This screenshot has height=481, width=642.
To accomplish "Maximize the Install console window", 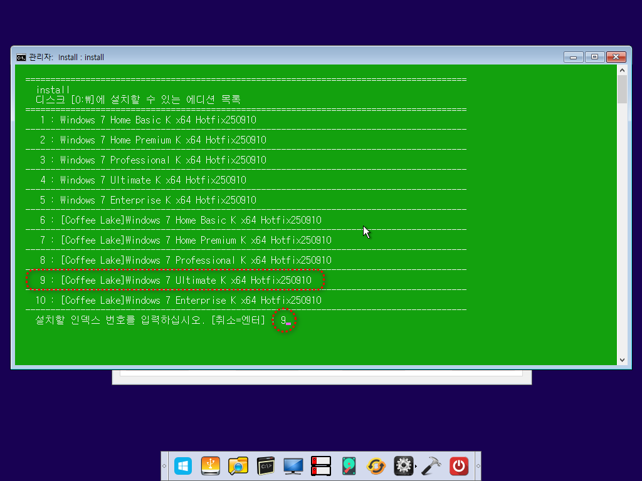I will point(594,57).
